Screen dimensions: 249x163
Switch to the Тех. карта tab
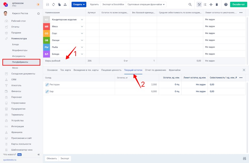(65, 70)
